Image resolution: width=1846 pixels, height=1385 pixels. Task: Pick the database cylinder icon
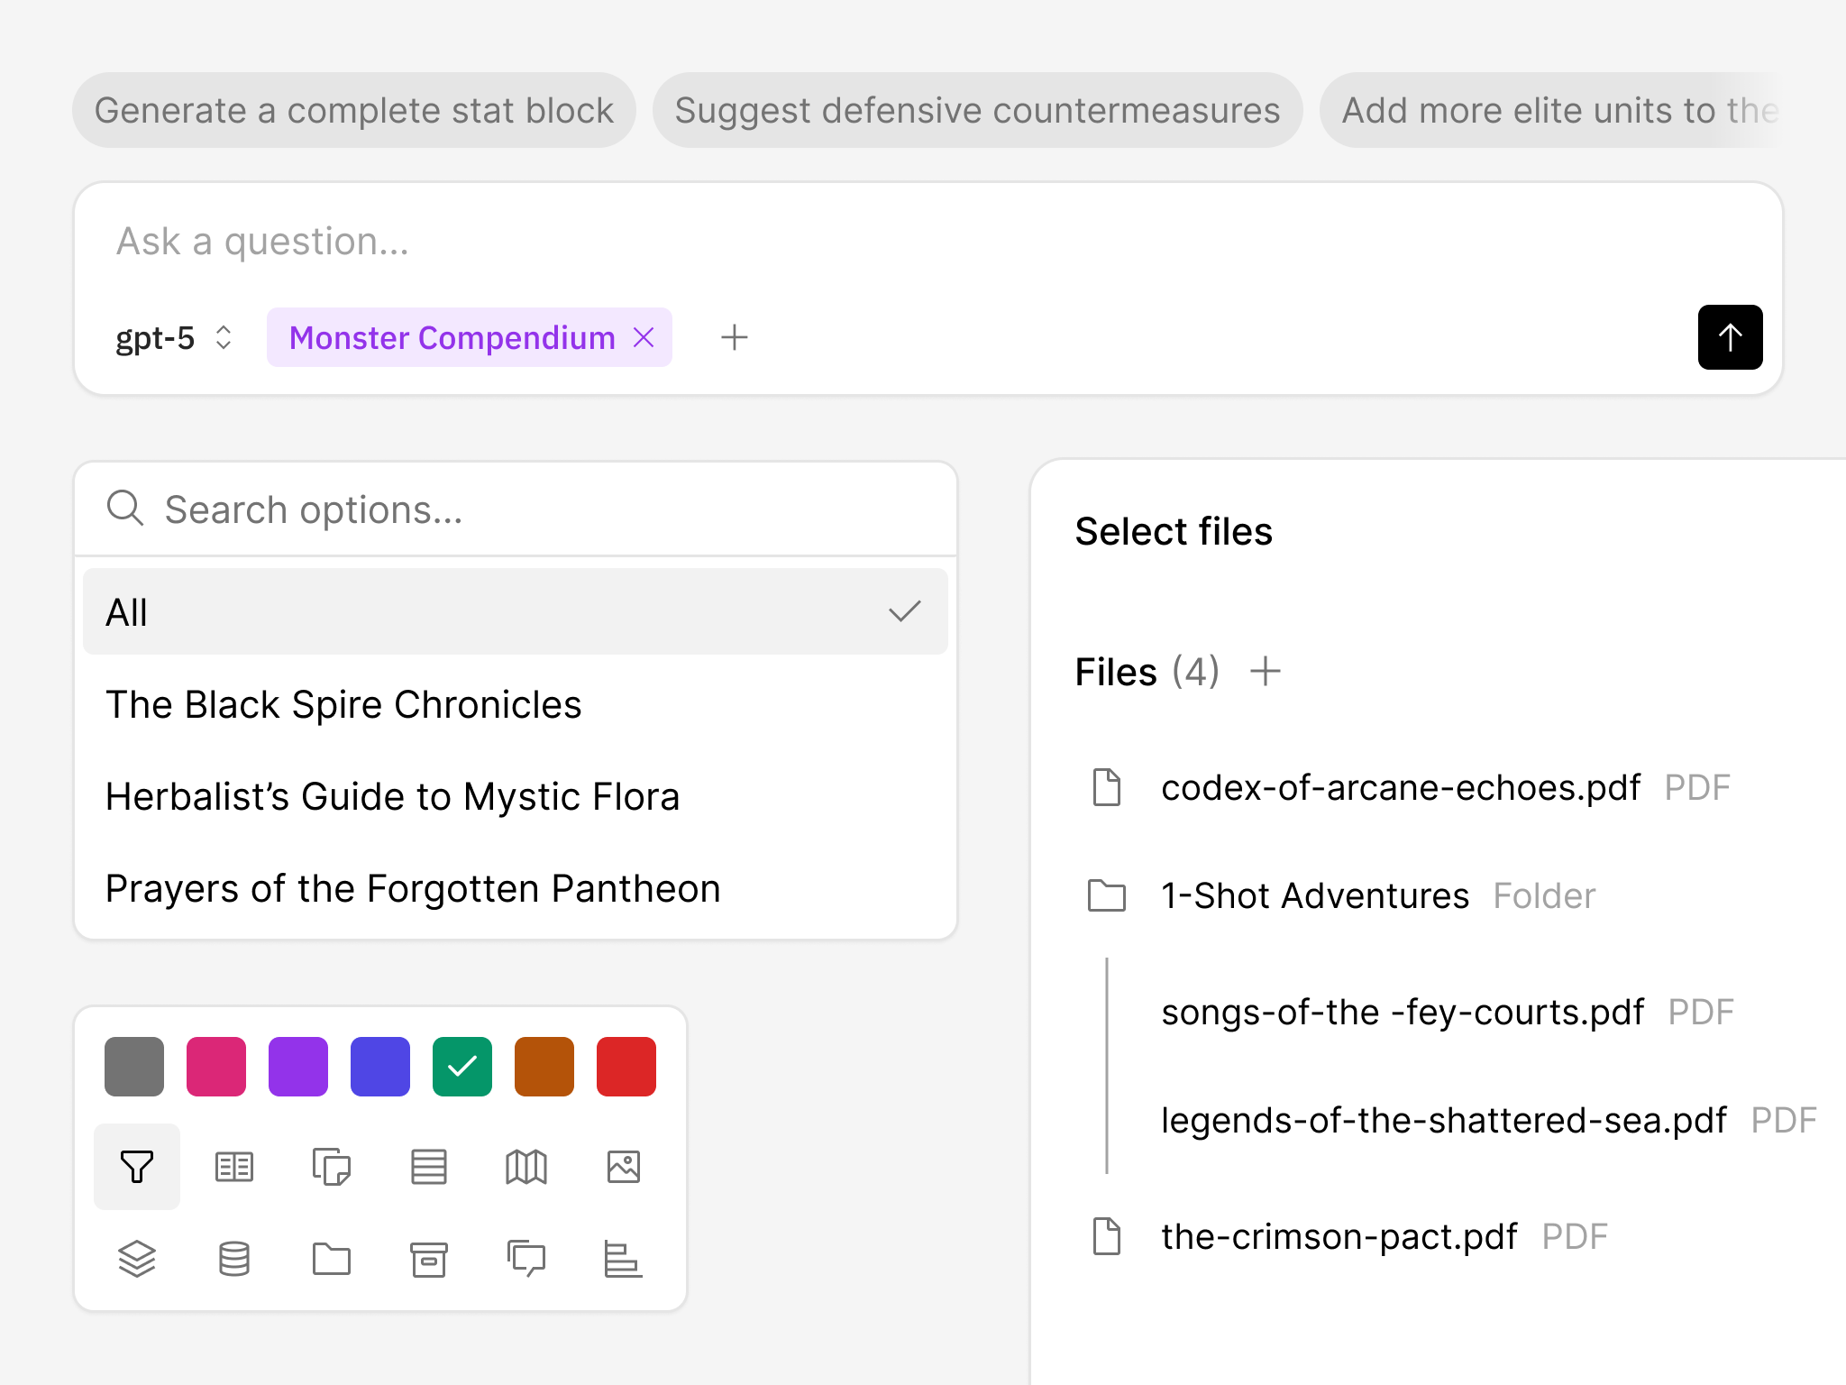tap(234, 1259)
